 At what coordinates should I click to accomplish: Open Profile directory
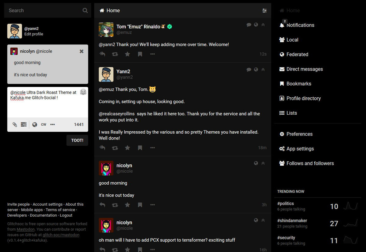pyautogui.click(x=300, y=99)
